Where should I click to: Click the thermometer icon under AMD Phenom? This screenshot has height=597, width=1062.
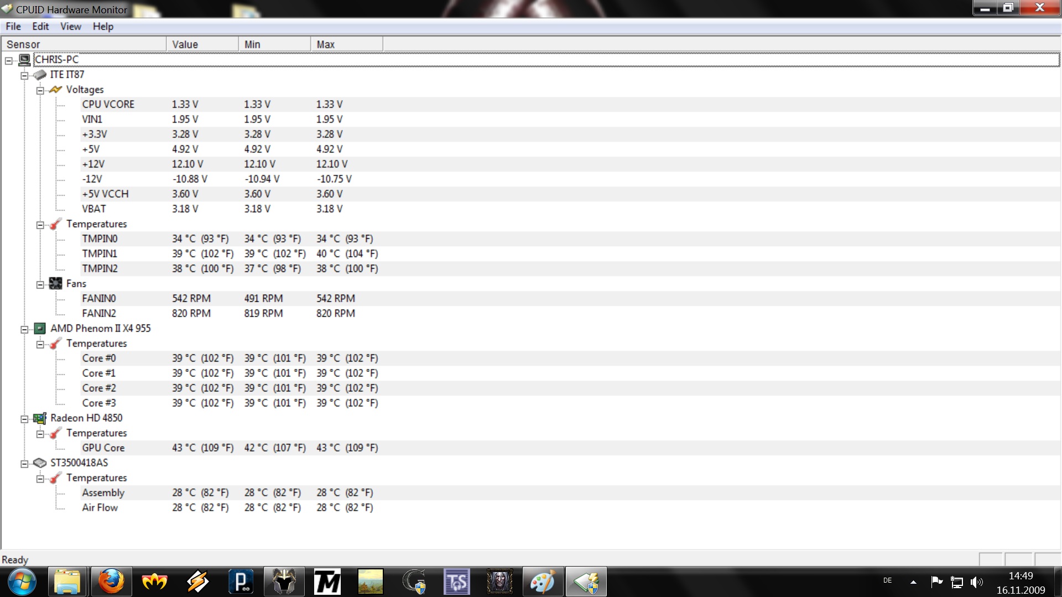click(x=55, y=343)
